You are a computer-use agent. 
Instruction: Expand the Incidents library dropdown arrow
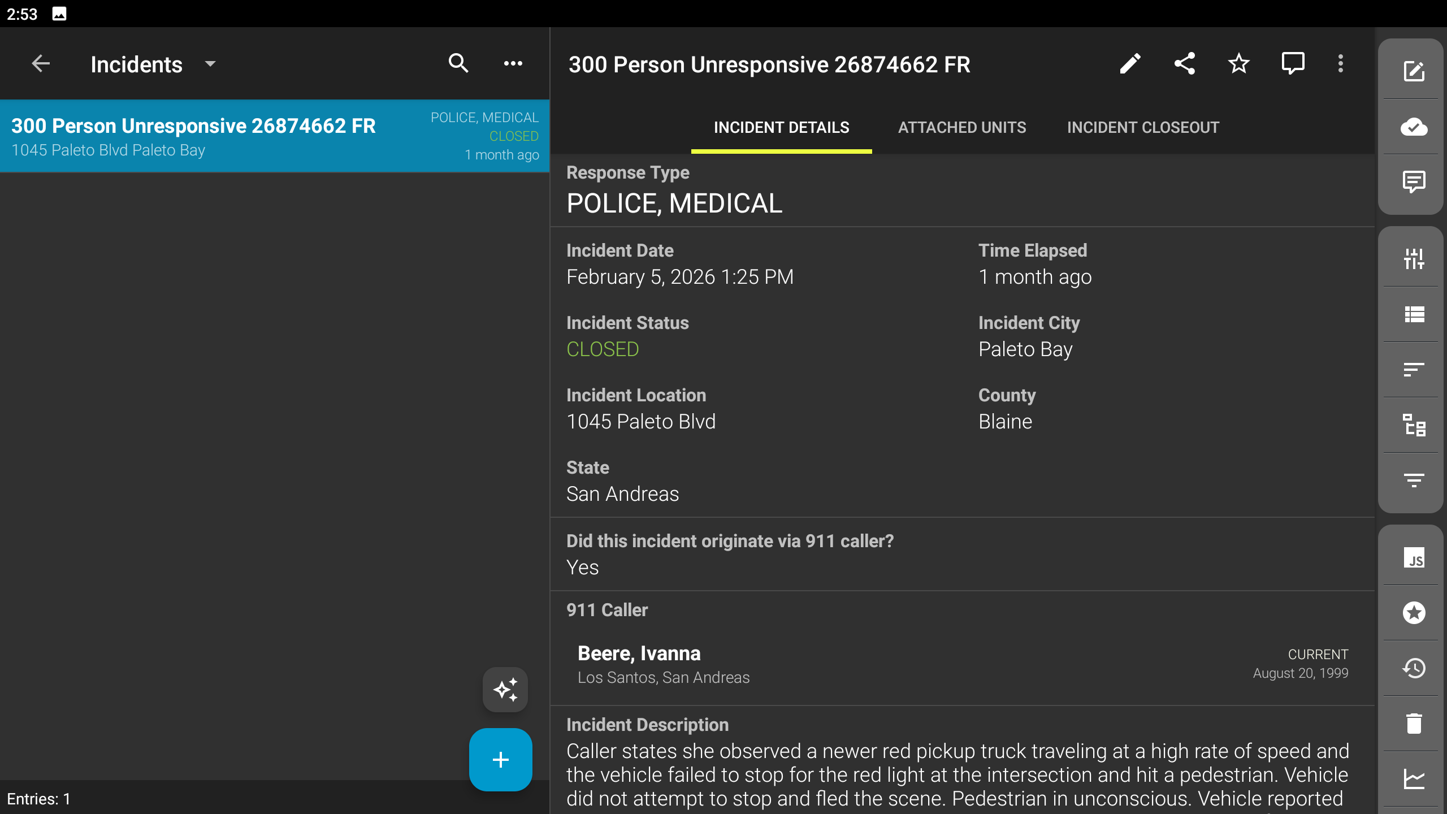(x=210, y=64)
